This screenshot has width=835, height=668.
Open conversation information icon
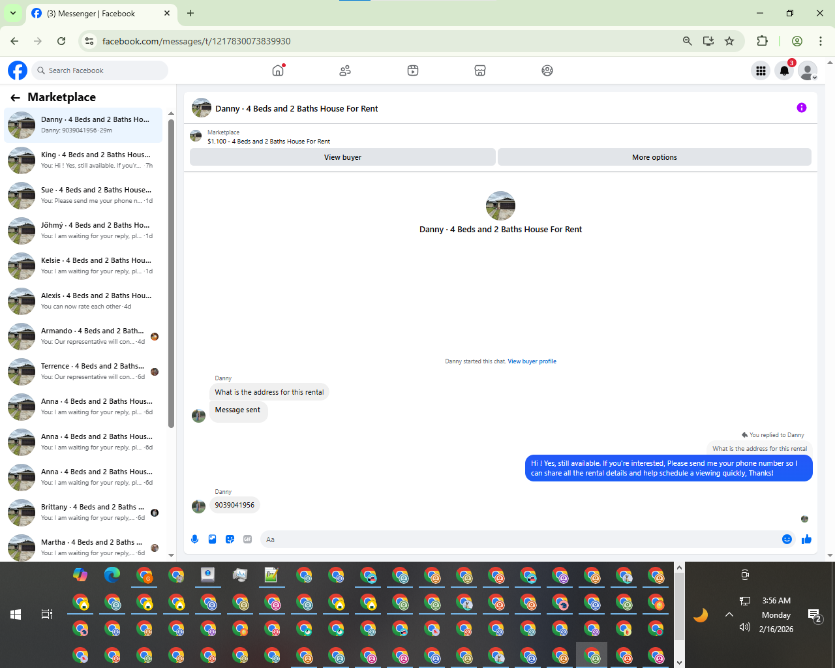pyautogui.click(x=802, y=108)
